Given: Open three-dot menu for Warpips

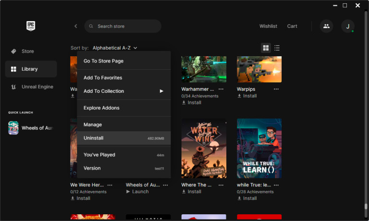Looking at the screenshot, I should 276,89.
